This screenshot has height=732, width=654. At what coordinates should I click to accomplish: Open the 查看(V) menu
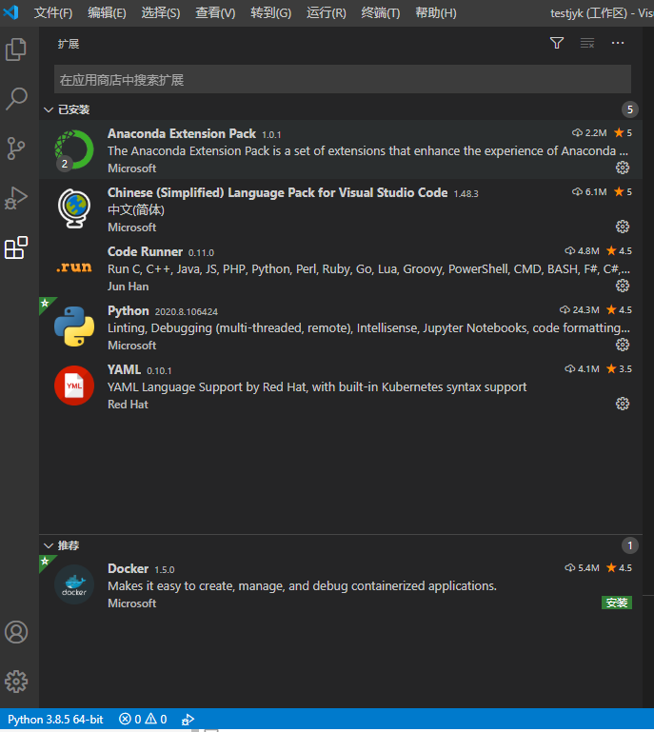[x=215, y=13]
